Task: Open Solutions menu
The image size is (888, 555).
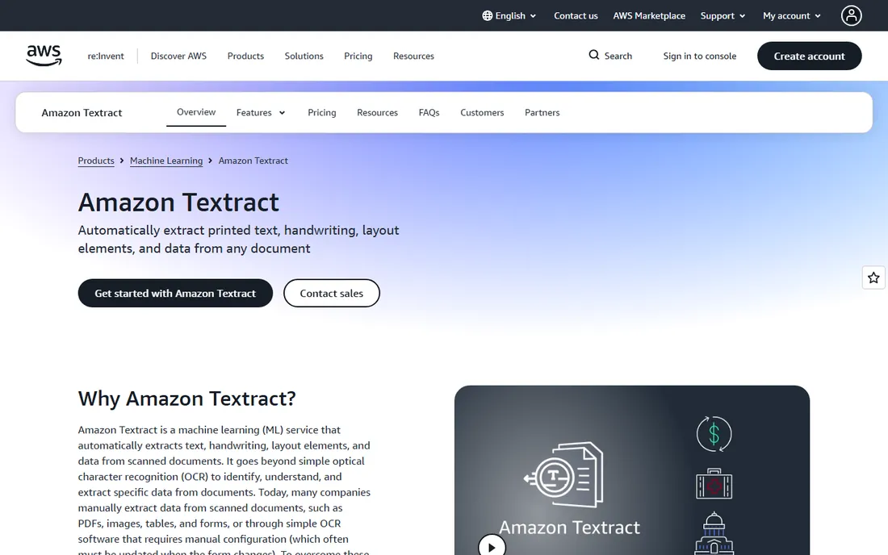Action: click(304, 56)
